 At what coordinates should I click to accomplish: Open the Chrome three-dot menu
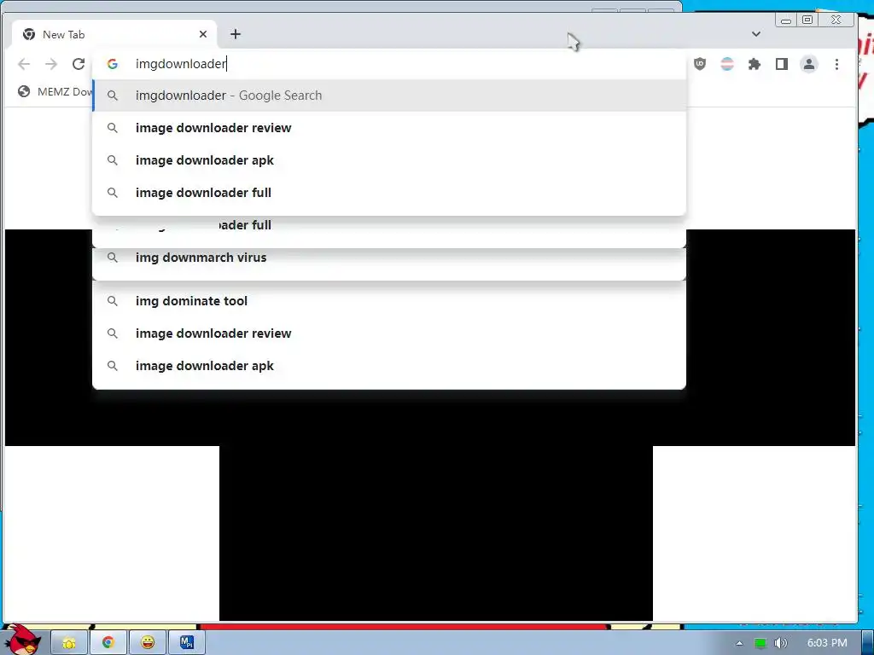pos(836,64)
